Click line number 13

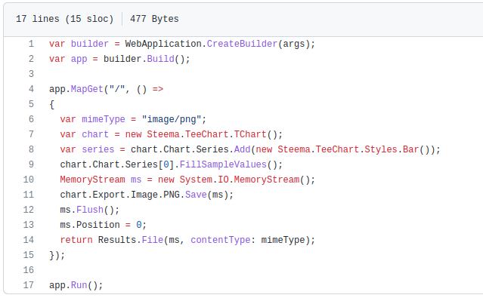tap(28, 225)
